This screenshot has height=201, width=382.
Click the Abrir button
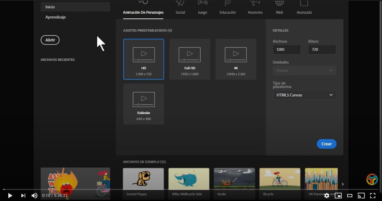[50, 40]
